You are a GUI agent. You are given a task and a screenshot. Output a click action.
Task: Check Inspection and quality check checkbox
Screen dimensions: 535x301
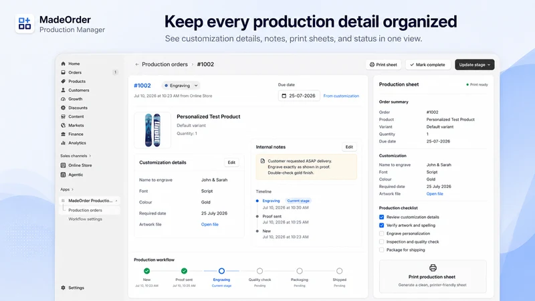click(x=381, y=241)
